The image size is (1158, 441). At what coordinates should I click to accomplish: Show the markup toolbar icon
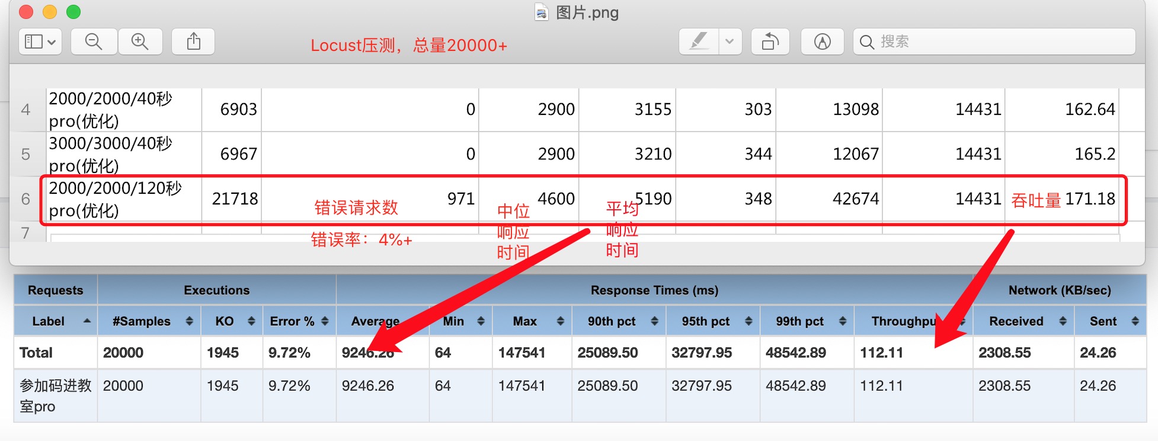[822, 41]
